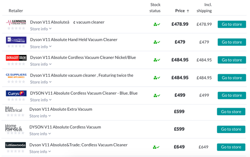The image size is (250, 157).
Task: Expand Store info for Currys listing
Action: point(41,100)
